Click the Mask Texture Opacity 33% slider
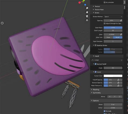This screenshot has height=114, width=128. tap(110, 86)
